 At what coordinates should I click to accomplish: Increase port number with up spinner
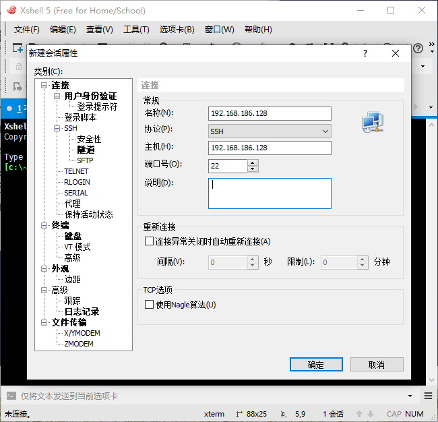pyautogui.click(x=253, y=163)
